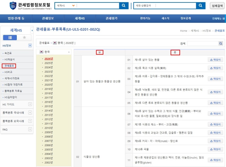Open 해설서 for 제5류 동물성 생산품
Screen dimensions: 226x167
pos(215,103)
